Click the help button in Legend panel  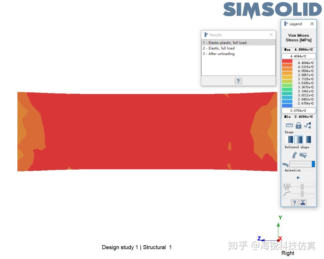coord(294,202)
